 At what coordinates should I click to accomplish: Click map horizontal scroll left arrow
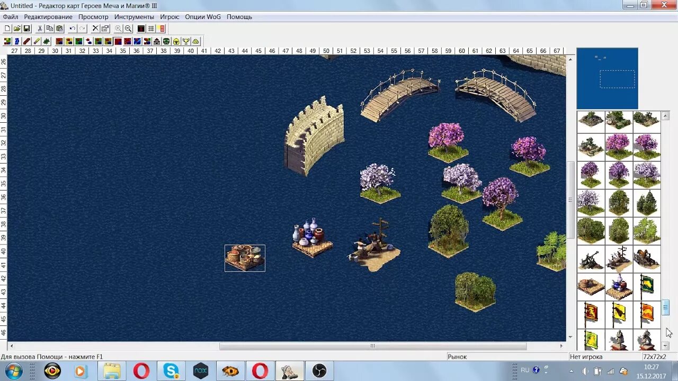[12, 346]
